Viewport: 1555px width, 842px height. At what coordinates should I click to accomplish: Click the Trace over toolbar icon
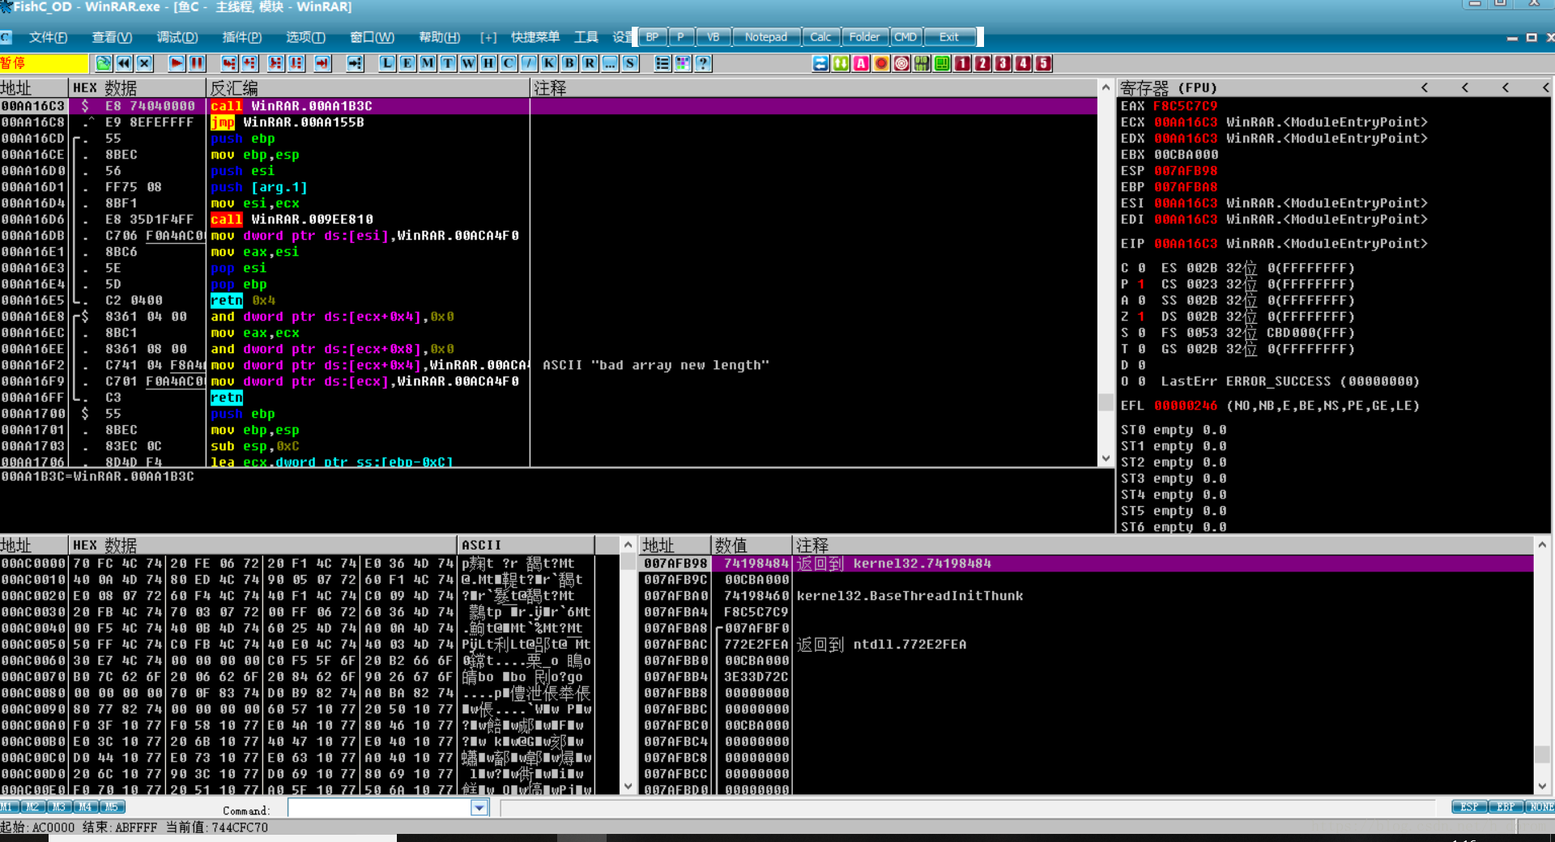296,63
